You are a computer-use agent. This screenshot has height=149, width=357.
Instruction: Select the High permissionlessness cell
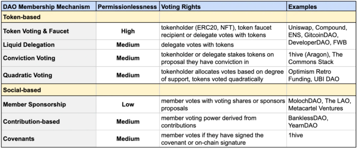128,31
